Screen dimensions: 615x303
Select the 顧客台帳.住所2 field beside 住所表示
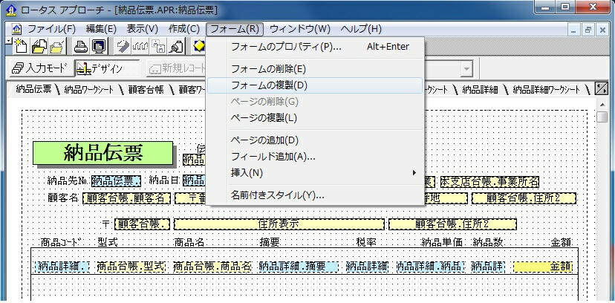coord(452,224)
